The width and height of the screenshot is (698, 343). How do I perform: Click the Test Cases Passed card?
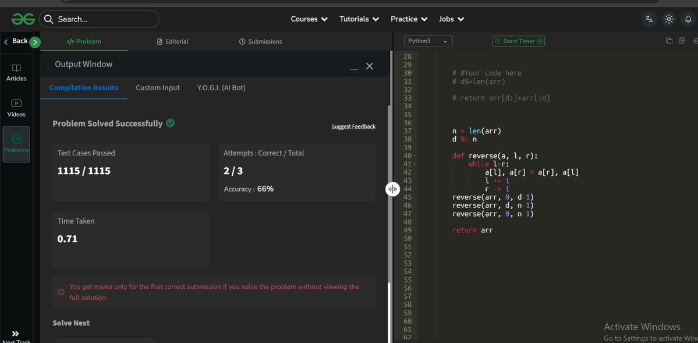point(130,172)
